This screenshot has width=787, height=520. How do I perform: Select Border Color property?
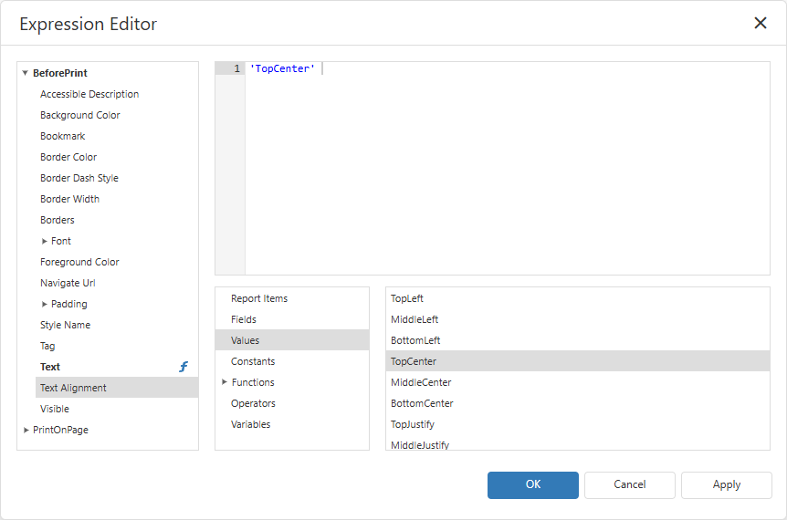click(68, 158)
